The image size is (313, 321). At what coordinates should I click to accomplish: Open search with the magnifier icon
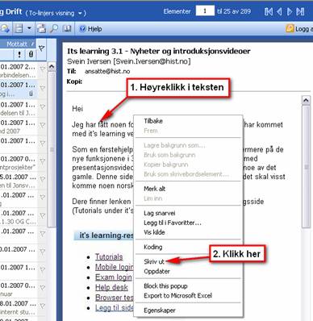[54, 28]
